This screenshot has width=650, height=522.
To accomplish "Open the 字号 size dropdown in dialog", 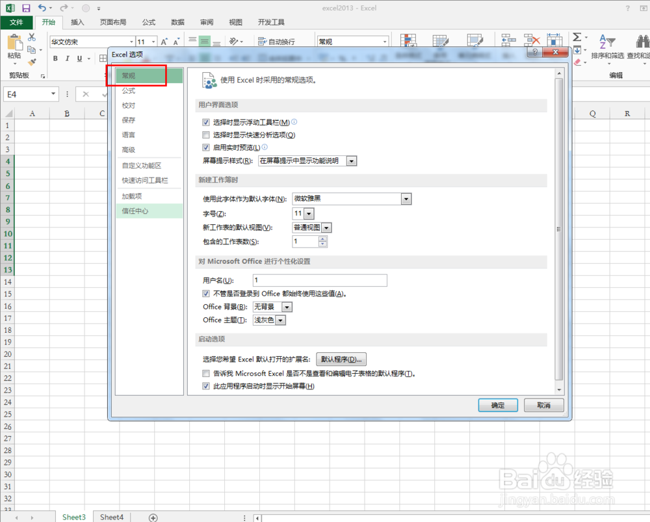I will point(309,214).
